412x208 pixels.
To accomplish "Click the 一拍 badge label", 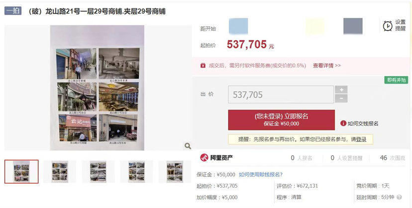I will click(13, 11).
